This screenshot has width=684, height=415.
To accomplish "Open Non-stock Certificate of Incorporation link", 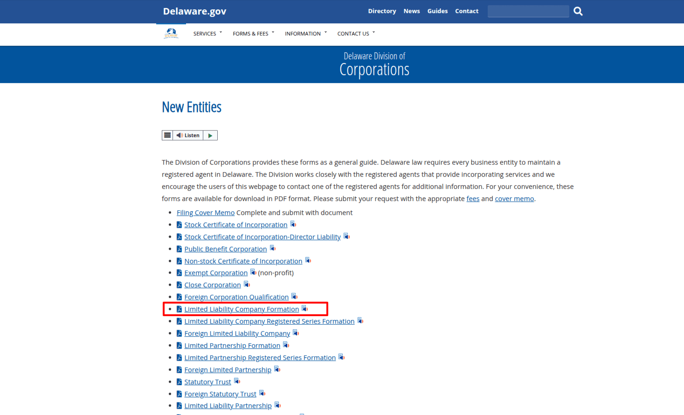I will click(243, 261).
